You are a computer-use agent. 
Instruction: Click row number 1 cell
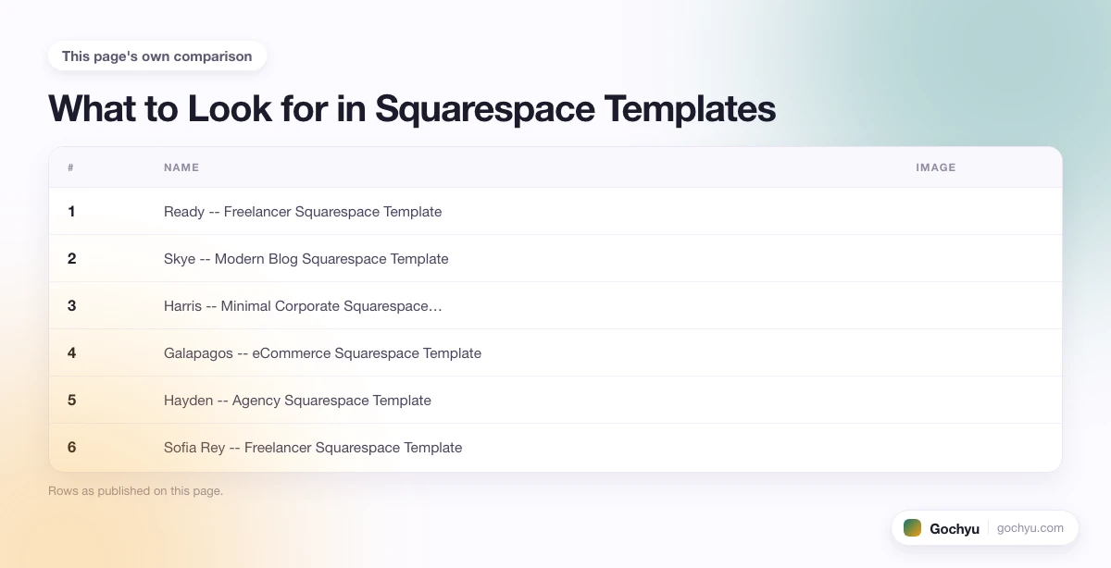tap(71, 212)
